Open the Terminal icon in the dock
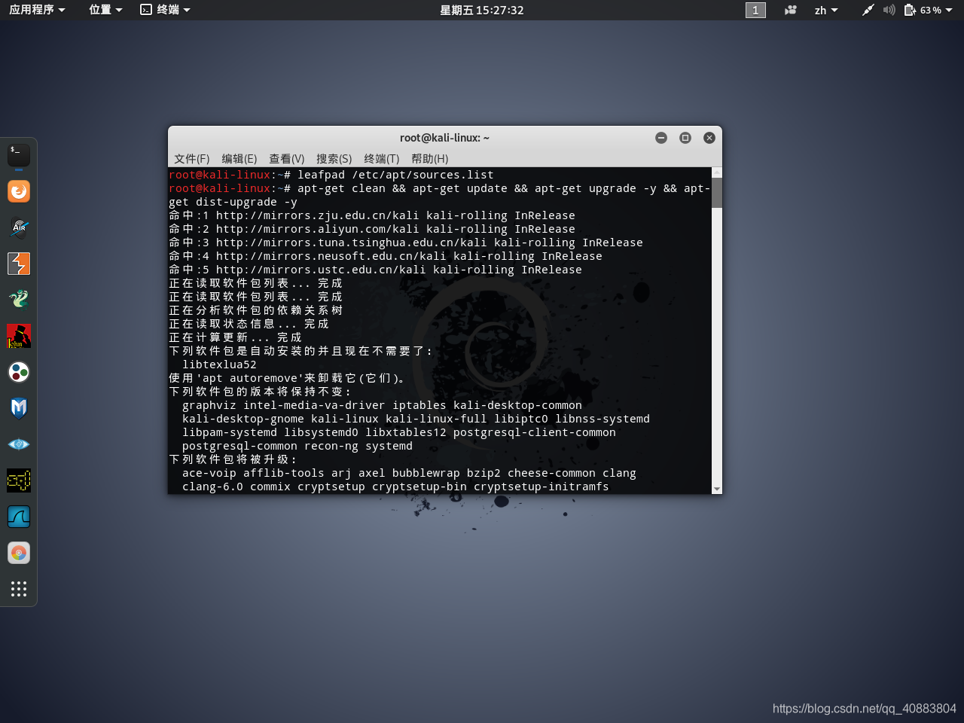This screenshot has height=723, width=964. click(19, 155)
